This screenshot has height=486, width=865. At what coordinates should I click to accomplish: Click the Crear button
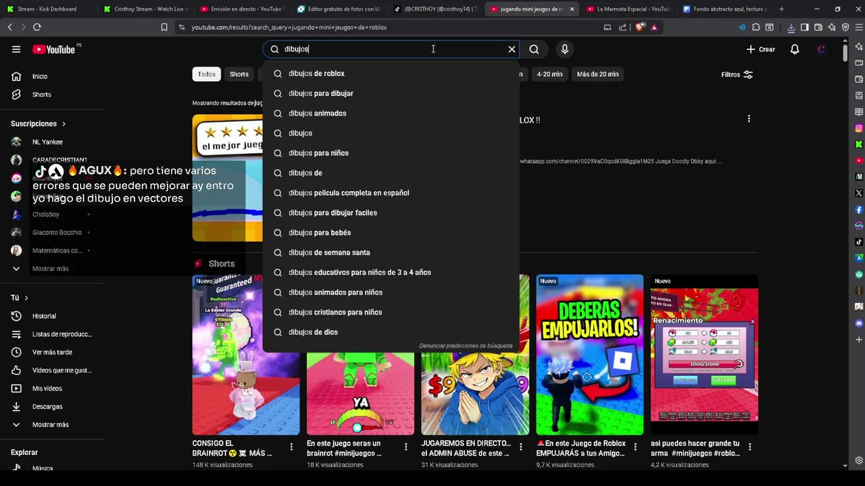click(x=761, y=49)
